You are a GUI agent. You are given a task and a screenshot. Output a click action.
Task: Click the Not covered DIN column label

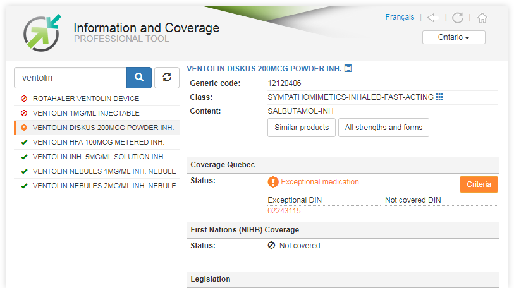tap(413, 200)
